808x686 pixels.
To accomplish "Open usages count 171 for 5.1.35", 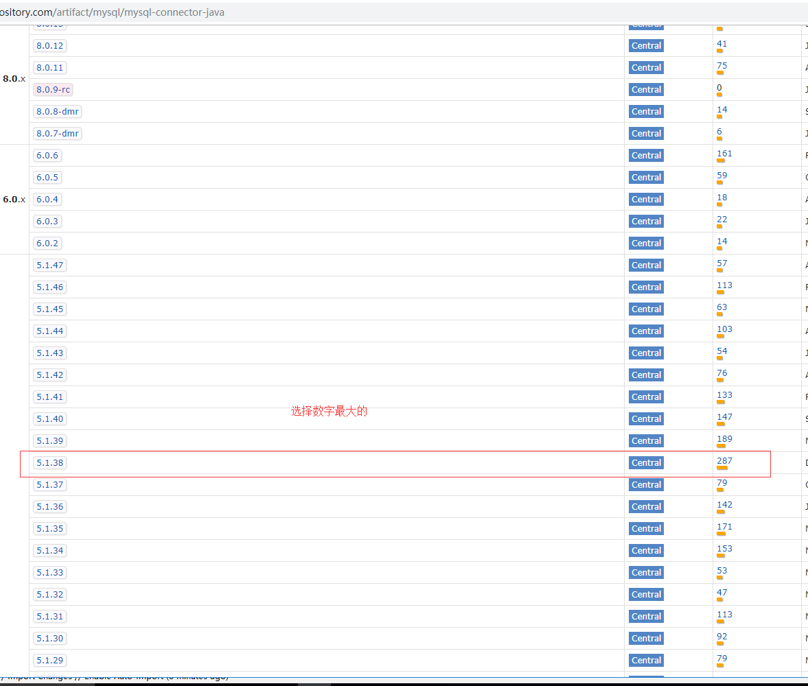I will click(x=724, y=527).
